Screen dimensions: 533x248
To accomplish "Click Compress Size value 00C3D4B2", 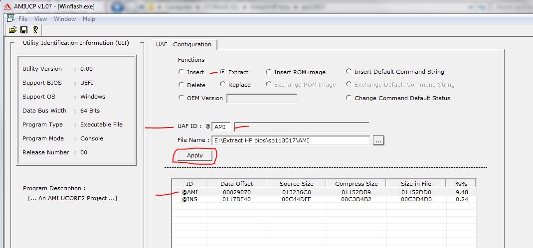I will click(356, 199).
